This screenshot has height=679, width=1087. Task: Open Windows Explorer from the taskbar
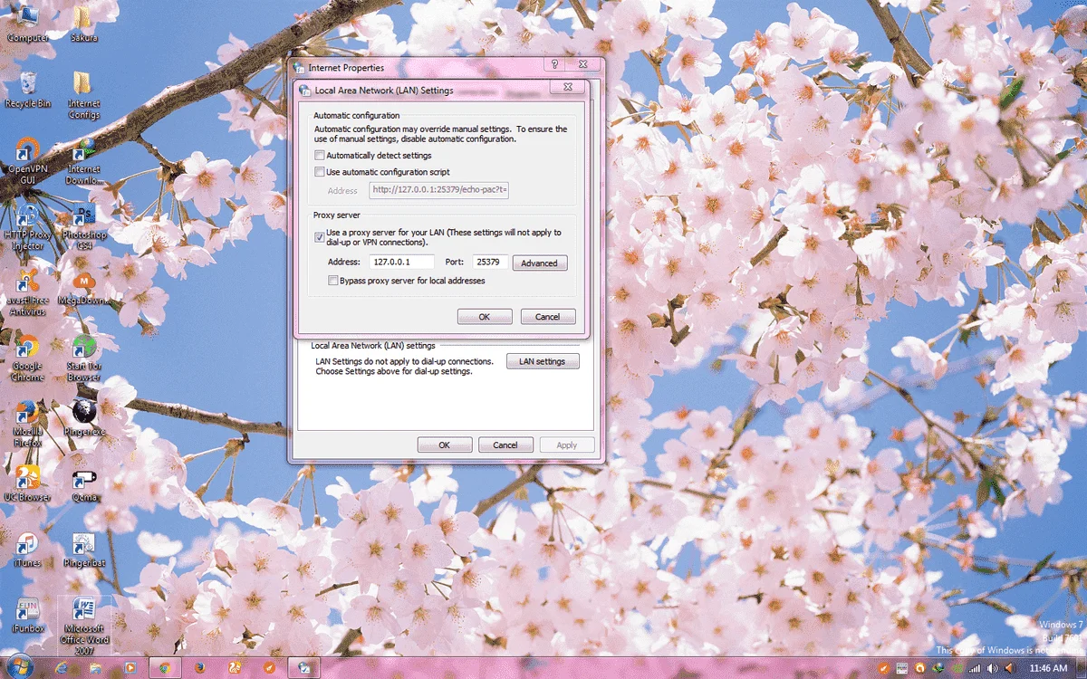tap(96, 667)
